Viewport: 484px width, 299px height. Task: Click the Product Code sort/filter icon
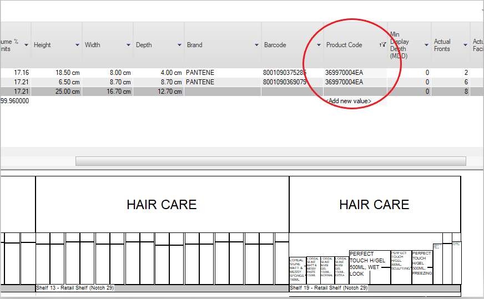tap(383, 45)
